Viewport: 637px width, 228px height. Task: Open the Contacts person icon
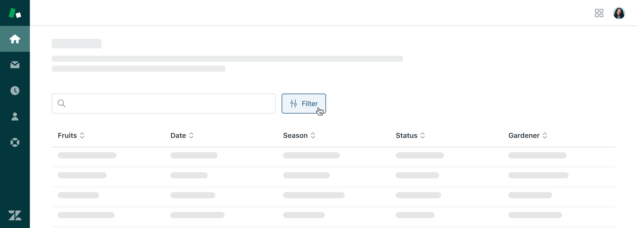click(15, 117)
